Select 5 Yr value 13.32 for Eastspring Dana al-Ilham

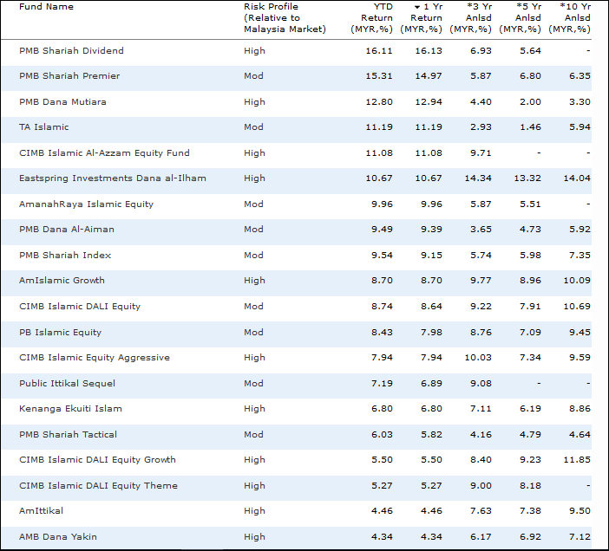pyautogui.click(x=527, y=178)
